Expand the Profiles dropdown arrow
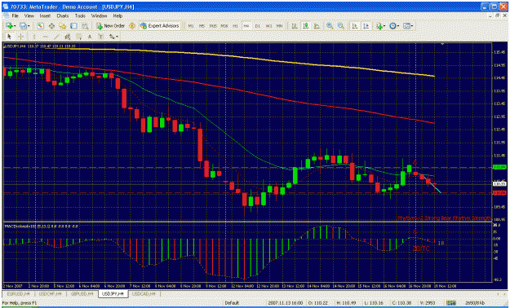The width and height of the screenshot is (510, 308). (29, 26)
